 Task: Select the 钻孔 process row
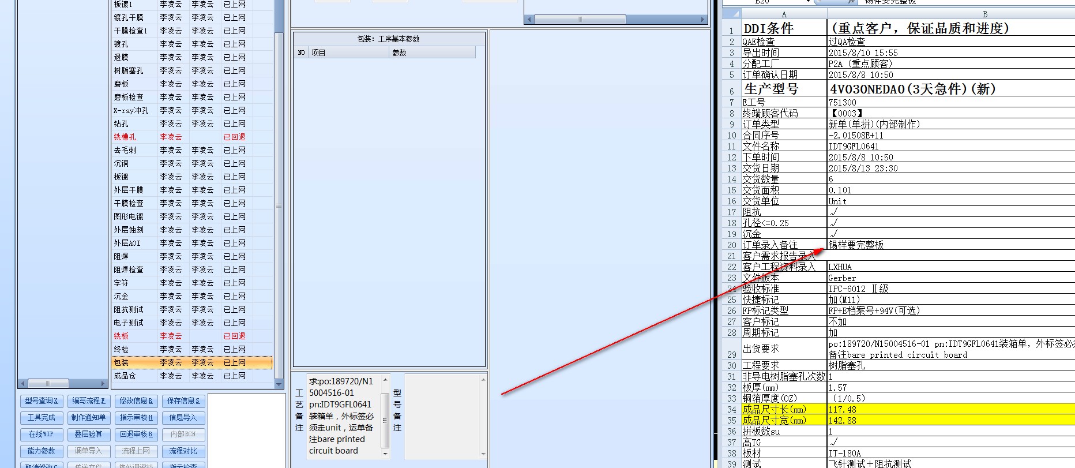tap(191, 123)
